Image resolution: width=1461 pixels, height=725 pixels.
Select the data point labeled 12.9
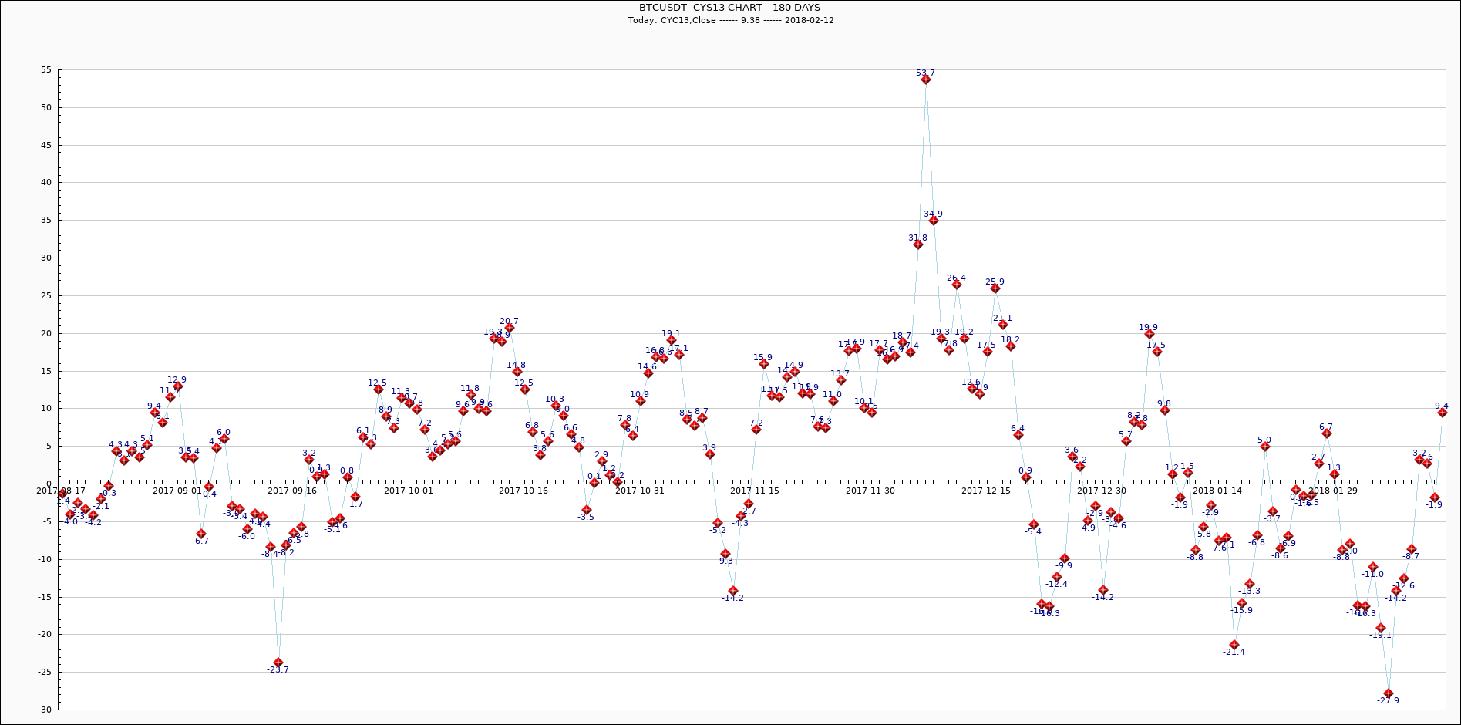click(178, 386)
